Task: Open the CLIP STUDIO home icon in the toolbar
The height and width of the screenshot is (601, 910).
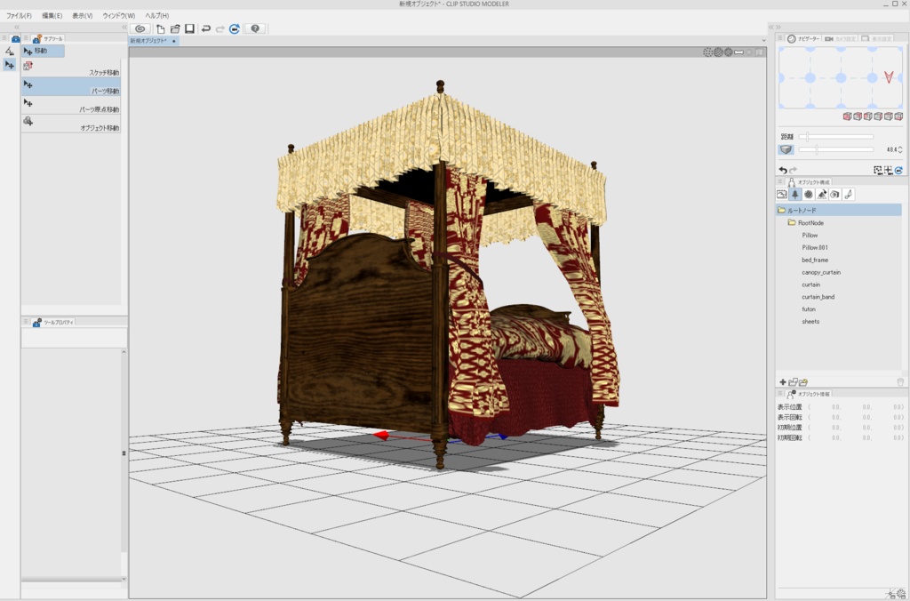Action: (140, 28)
